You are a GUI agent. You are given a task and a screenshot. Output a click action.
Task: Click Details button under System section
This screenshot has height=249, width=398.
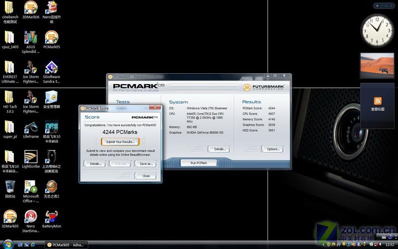coord(220,149)
